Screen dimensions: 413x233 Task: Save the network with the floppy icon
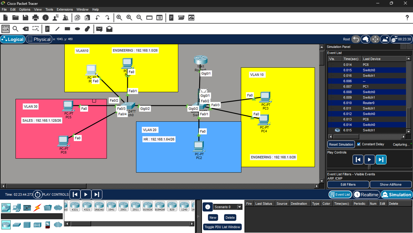[x=25, y=18]
